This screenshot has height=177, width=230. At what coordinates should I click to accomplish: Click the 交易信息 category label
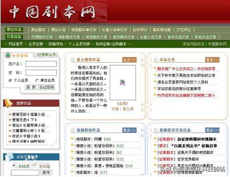(14, 37)
